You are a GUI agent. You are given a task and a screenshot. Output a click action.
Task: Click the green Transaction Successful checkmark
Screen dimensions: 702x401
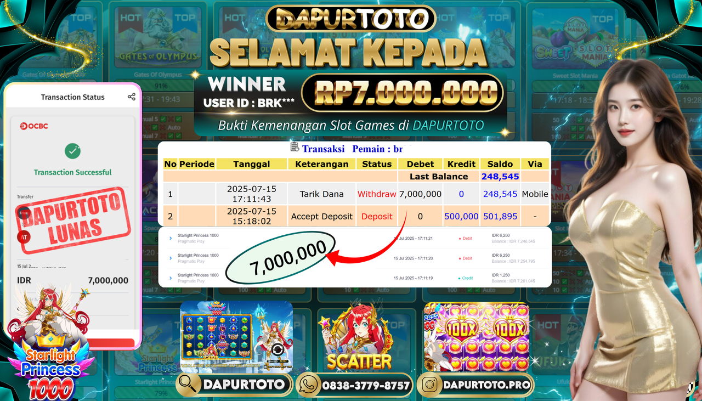pos(72,151)
